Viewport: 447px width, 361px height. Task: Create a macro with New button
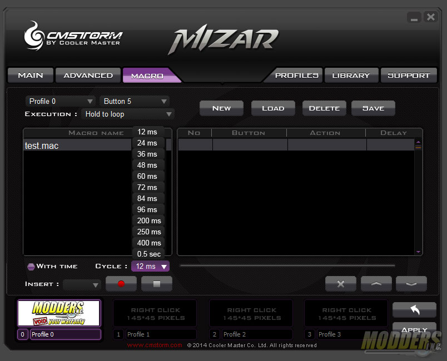tap(221, 108)
